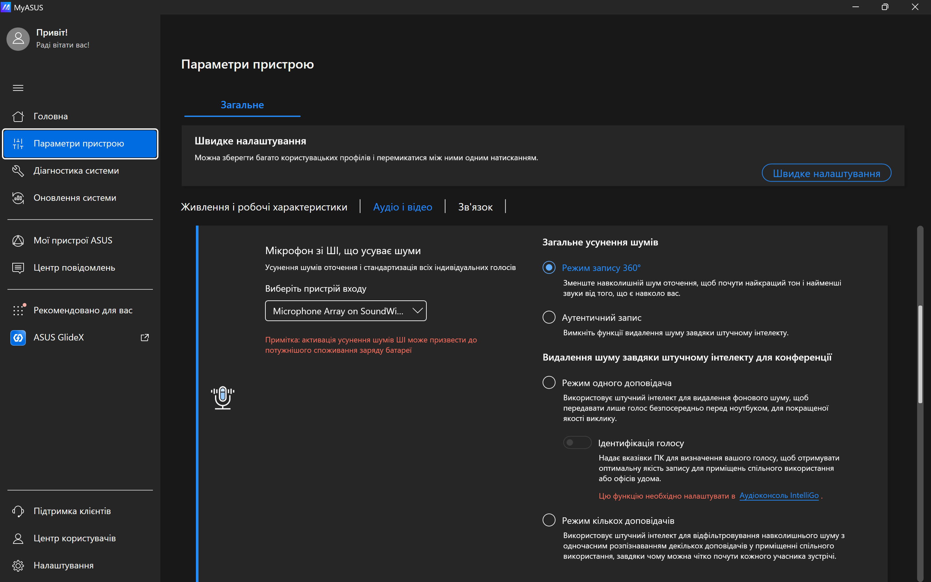Switch to the Загальне tab

(x=242, y=105)
